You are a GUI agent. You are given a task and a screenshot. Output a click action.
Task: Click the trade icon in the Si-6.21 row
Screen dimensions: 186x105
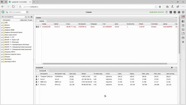[x=36, y=79]
